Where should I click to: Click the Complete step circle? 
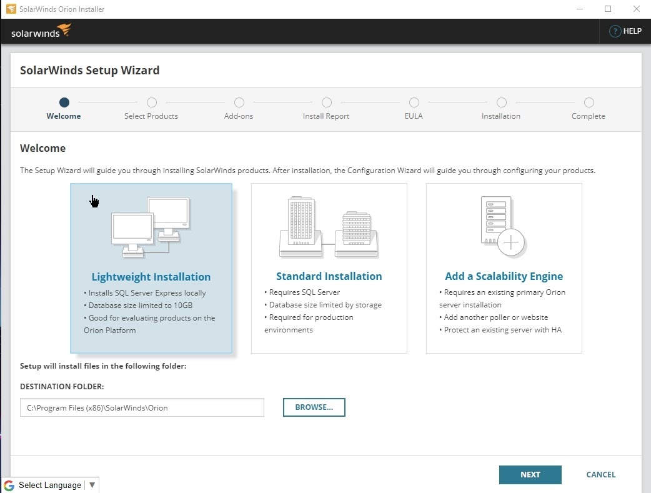click(x=589, y=102)
